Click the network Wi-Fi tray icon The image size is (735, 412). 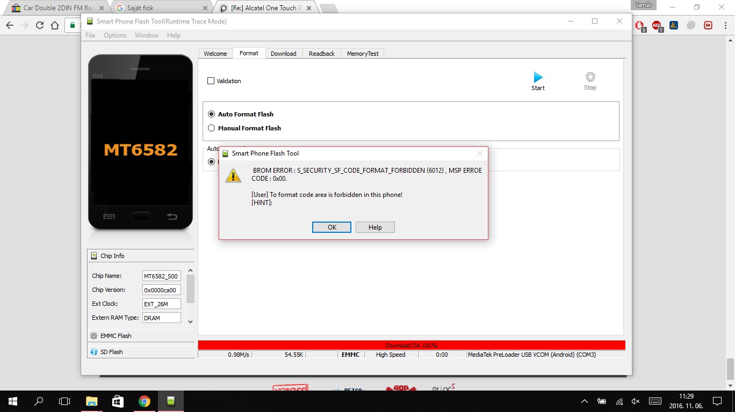click(x=619, y=401)
